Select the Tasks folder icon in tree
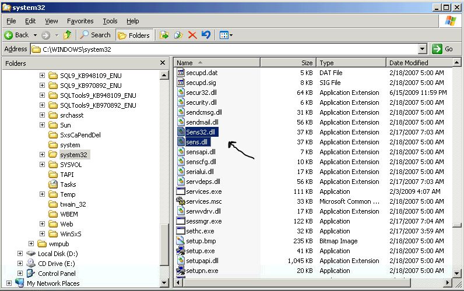Screen dimensions: 464x291 [x=53, y=184]
